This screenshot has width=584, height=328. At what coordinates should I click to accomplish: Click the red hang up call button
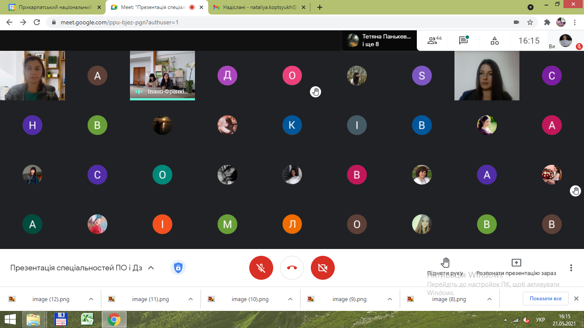(x=292, y=268)
